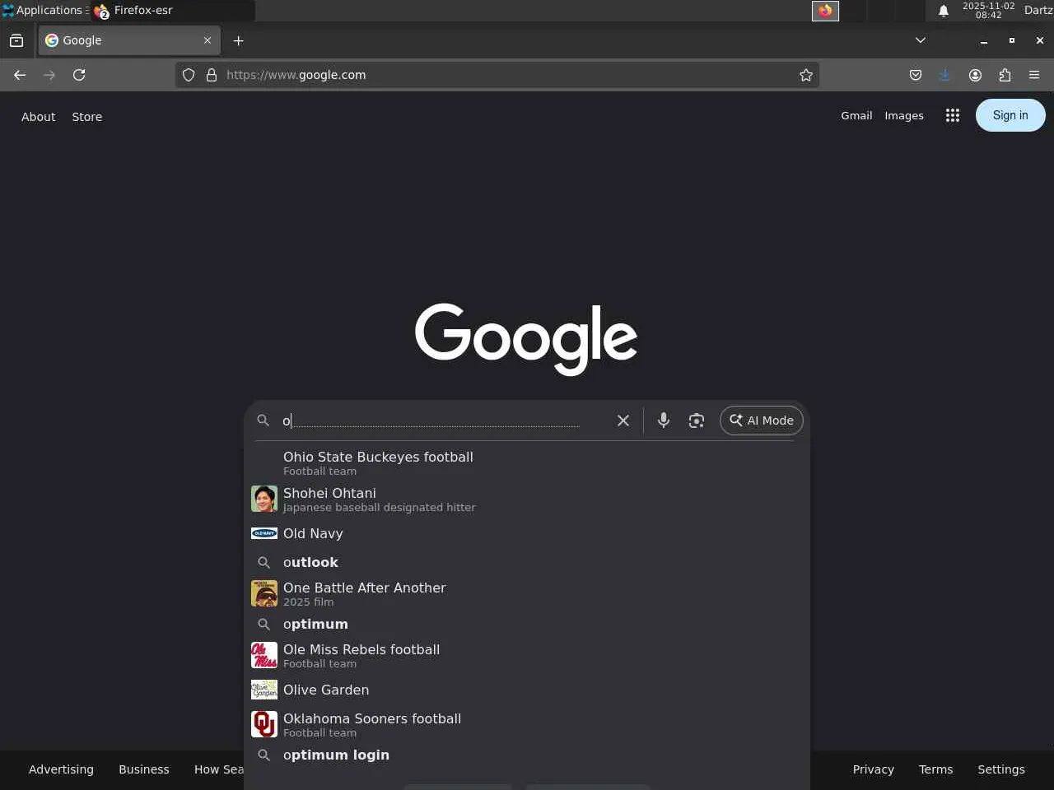Open the About link
Screen dimensions: 1054x790
[39, 117]
